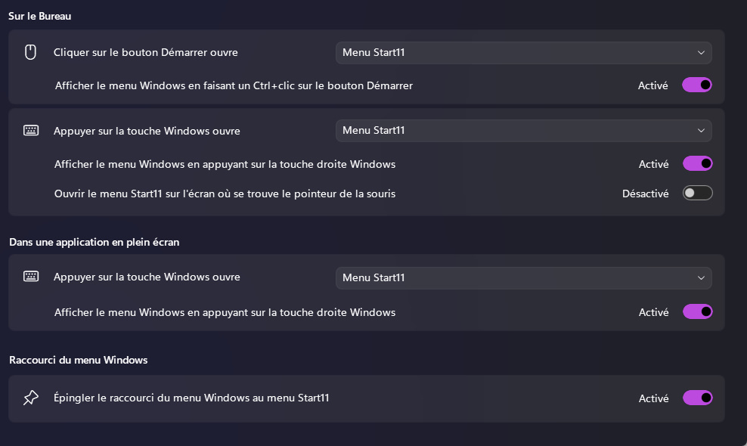Turn off the desktop touche droite Windows switch
The height and width of the screenshot is (446, 747).
point(697,163)
